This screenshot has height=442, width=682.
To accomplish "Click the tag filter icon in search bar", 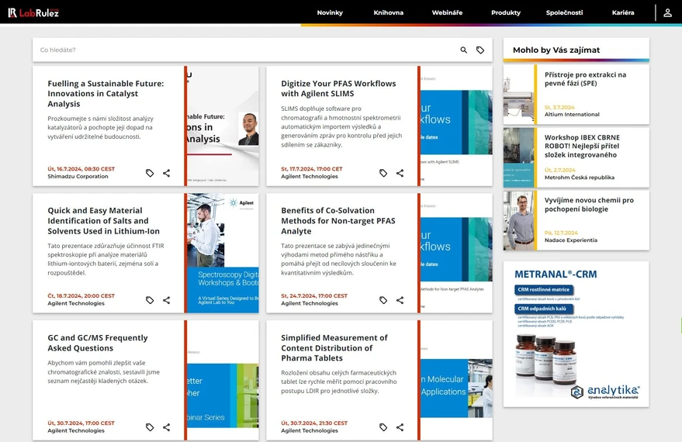I will click(x=480, y=50).
